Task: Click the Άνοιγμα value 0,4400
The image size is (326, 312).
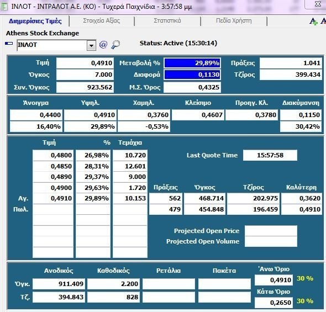Action: click(x=36, y=115)
